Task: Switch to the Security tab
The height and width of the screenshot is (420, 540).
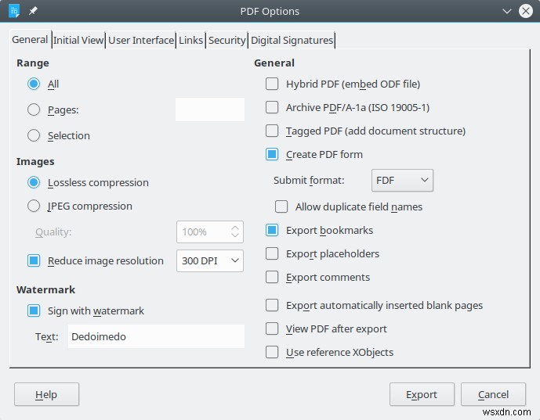Action: [x=227, y=40]
